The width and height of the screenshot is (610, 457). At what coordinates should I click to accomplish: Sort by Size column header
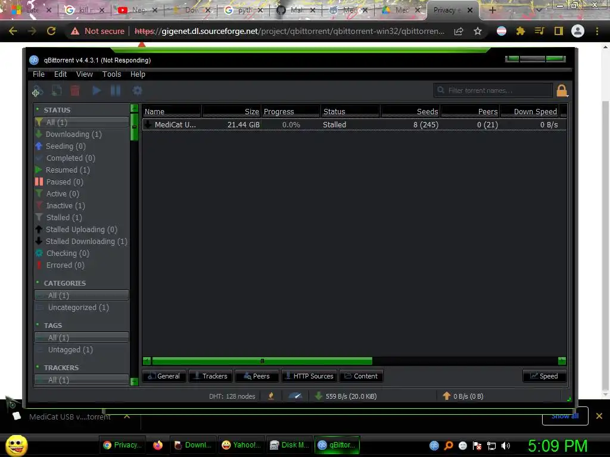click(x=231, y=111)
